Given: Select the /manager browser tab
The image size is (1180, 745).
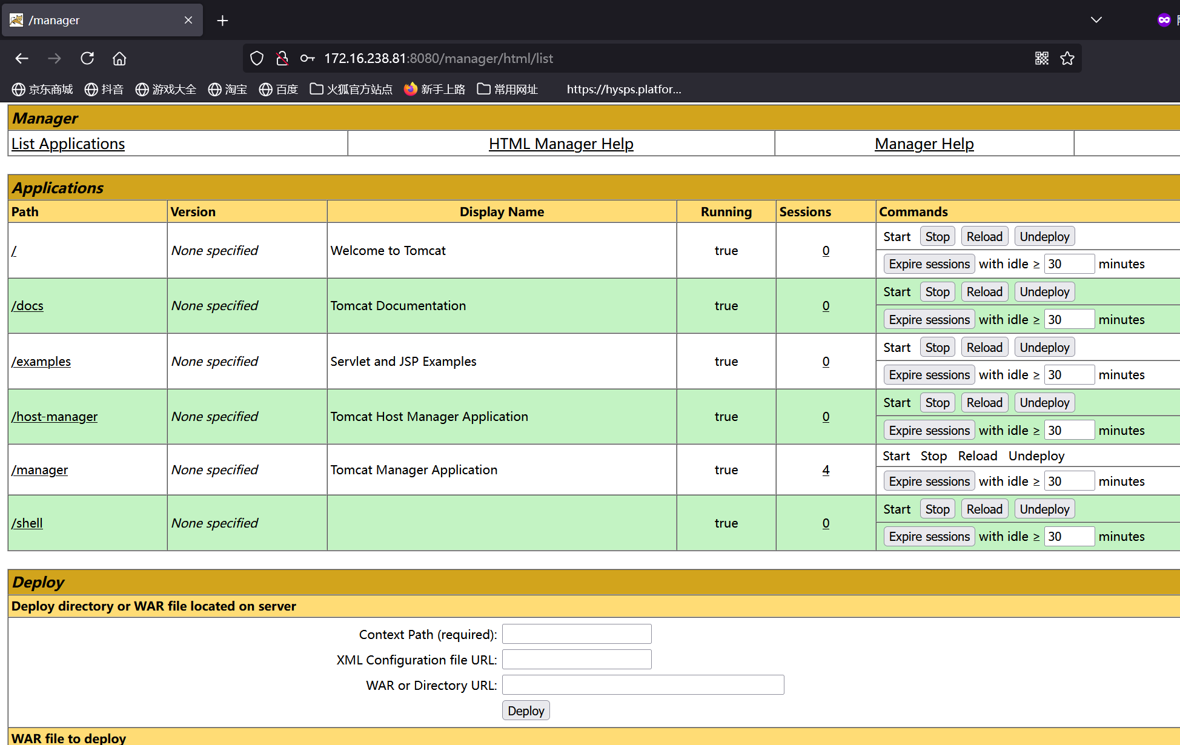Looking at the screenshot, I should tap(102, 20).
